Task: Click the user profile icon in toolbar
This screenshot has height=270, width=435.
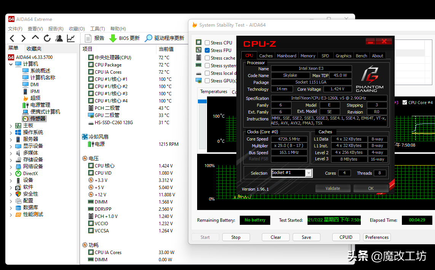Action: point(59,38)
